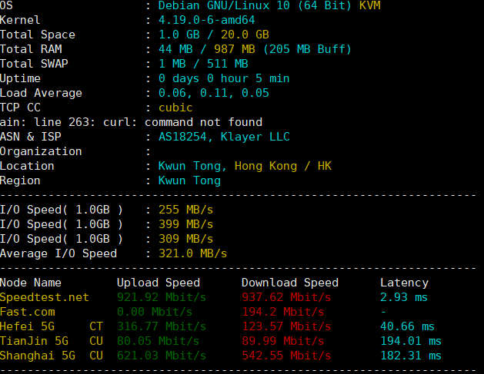Click the 987 MB RAM value
The height and width of the screenshot is (374, 484).
click(x=235, y=49)
